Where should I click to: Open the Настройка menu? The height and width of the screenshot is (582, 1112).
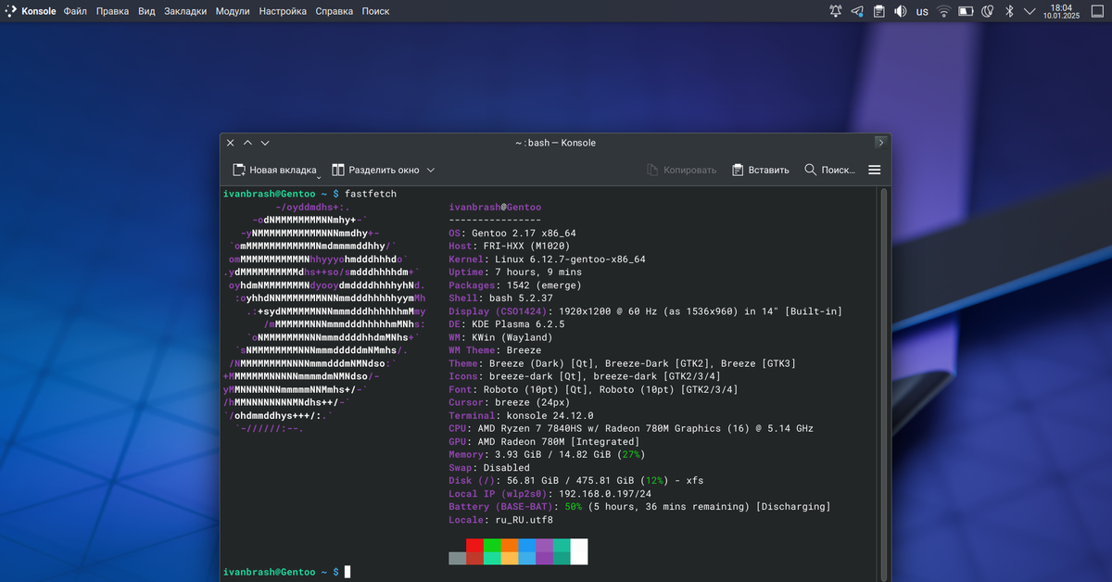(x=283, y=11)
